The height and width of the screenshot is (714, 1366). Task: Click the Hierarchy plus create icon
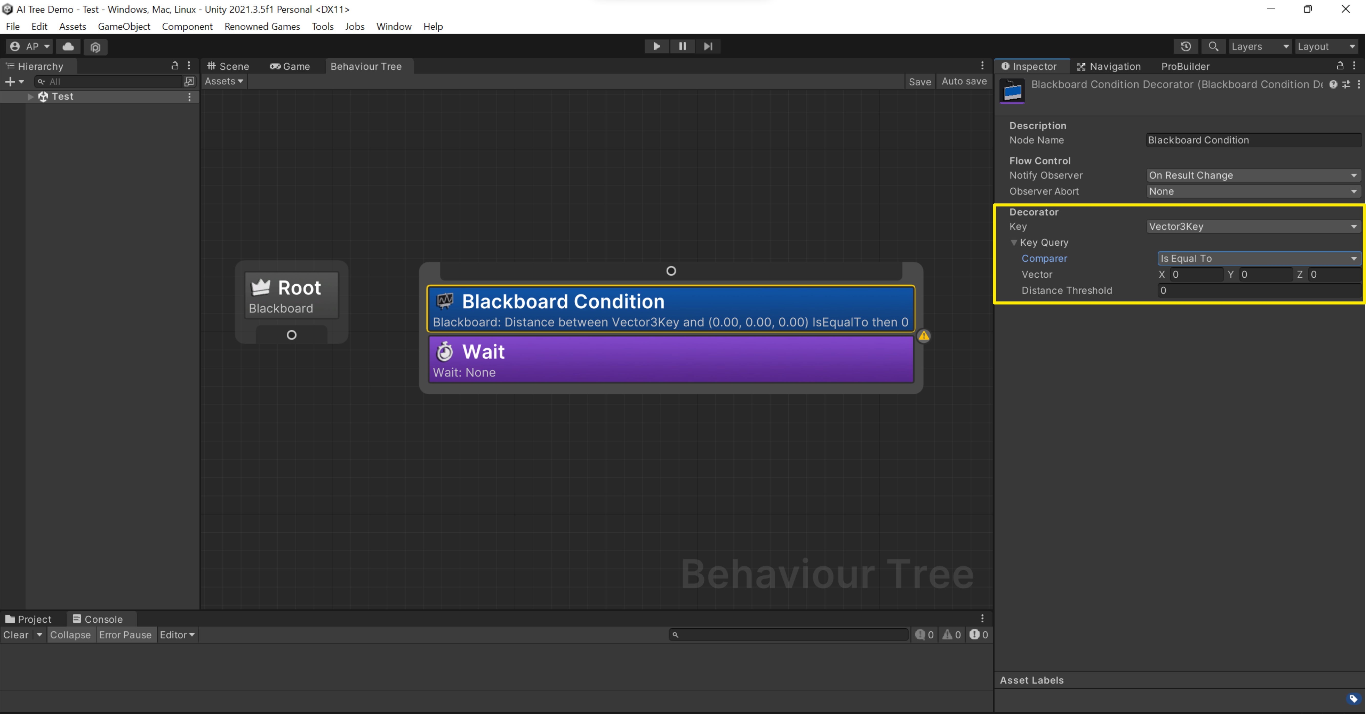coord(9,82)
